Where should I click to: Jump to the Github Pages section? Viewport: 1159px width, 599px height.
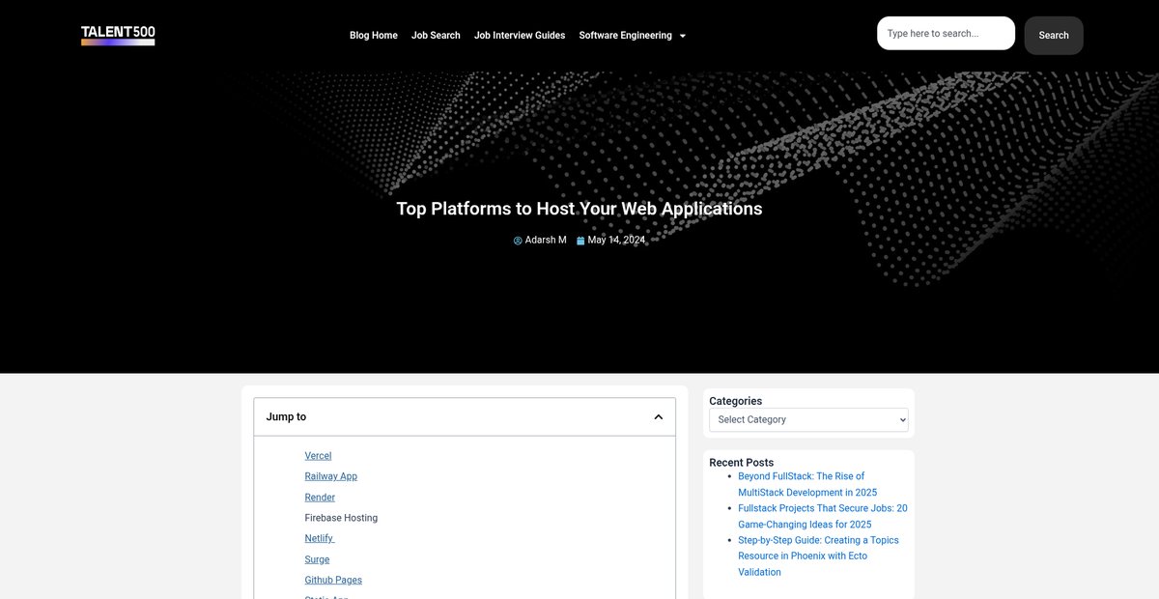[333, 581]
